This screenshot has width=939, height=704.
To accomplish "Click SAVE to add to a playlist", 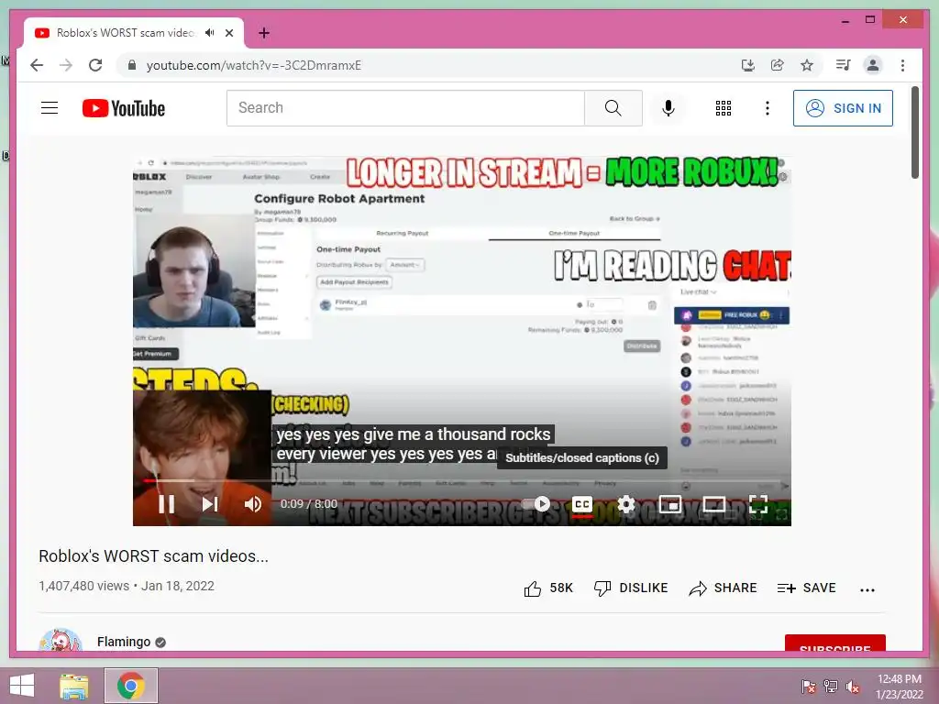I will click(x=806, y=588).
